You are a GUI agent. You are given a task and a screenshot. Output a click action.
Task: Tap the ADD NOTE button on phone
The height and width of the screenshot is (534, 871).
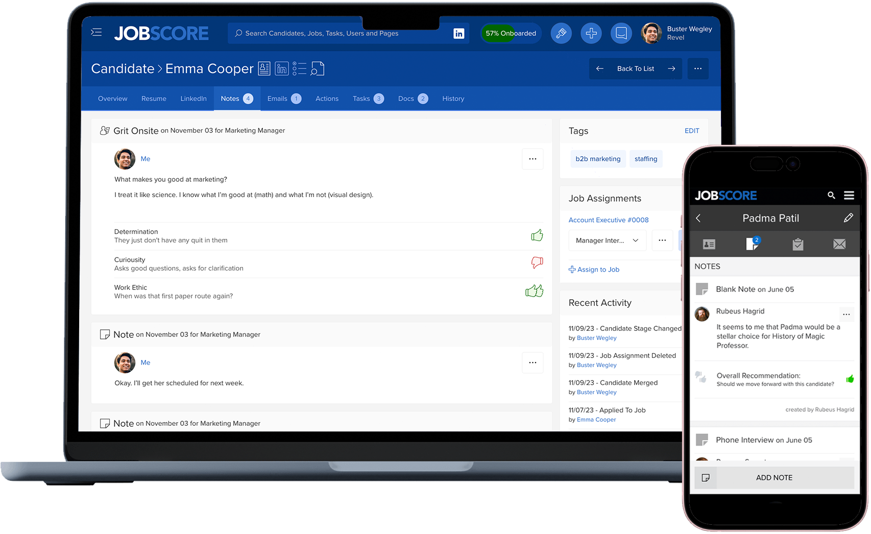click(x=774, y=478)
